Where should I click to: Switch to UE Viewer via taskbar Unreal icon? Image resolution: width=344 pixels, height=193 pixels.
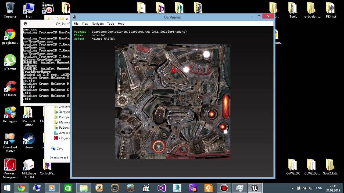click(x=254, y=188)
